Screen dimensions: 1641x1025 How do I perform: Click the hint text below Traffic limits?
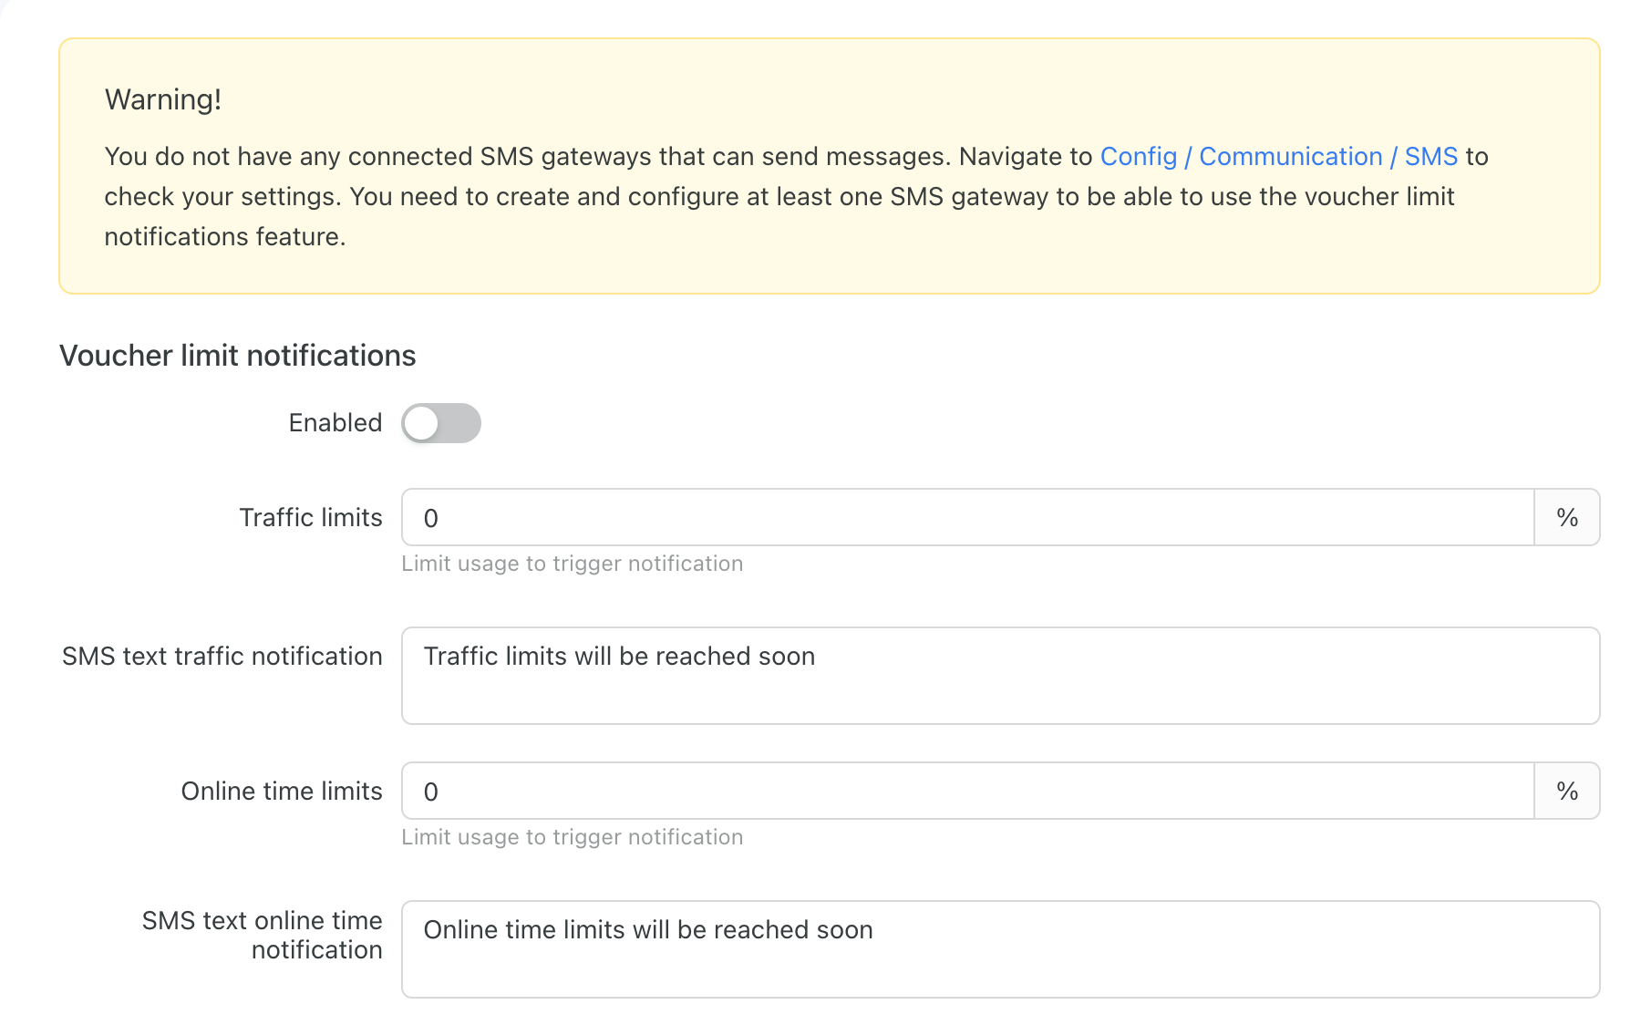click(x=573, y=564)
